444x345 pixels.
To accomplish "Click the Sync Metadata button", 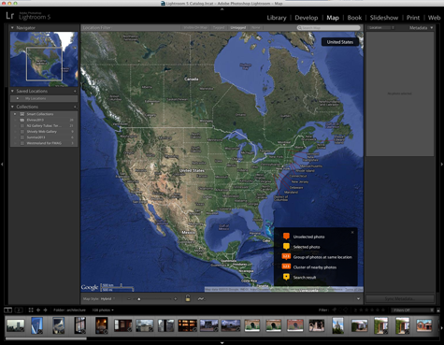I will [x=399, y=298].
